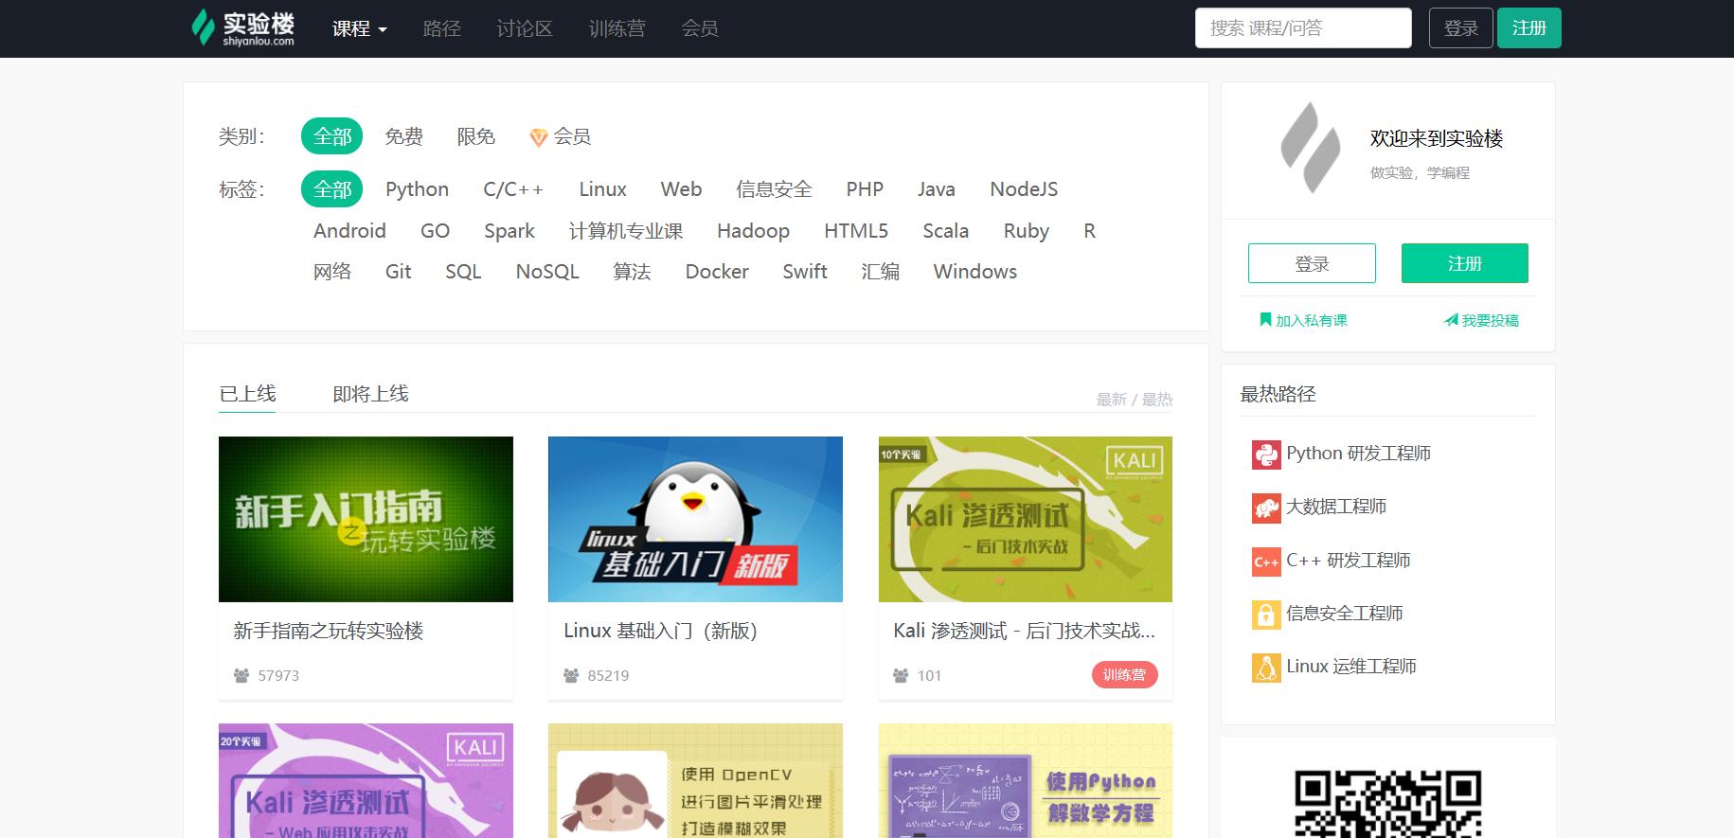This screenshot has width=1734, height=838.
Task: Filter courses by Spark tag
Action: coord(509,231)
